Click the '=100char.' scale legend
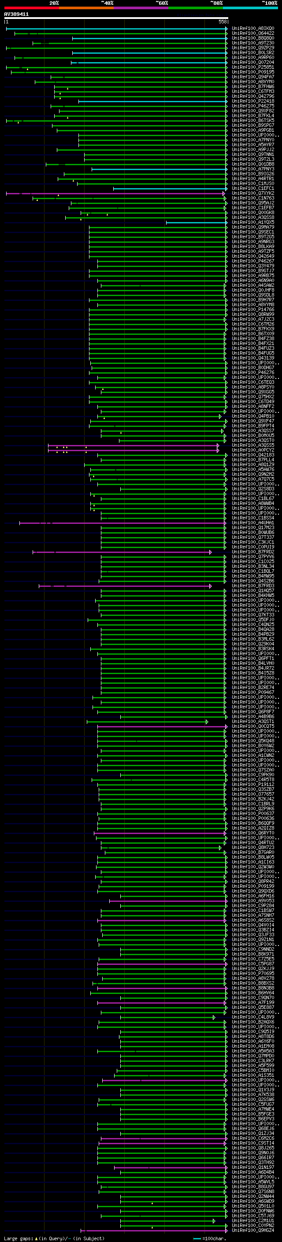 coord(209,1238)
